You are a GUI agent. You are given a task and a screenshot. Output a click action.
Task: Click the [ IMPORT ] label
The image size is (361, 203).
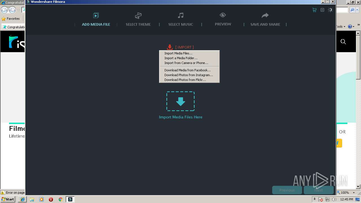click(184, 47)
